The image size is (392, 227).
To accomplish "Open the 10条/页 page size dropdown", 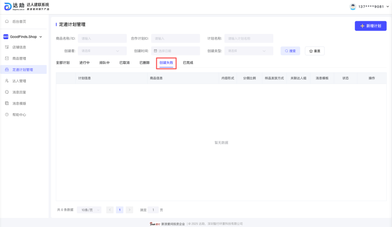I will click(89, 210).
